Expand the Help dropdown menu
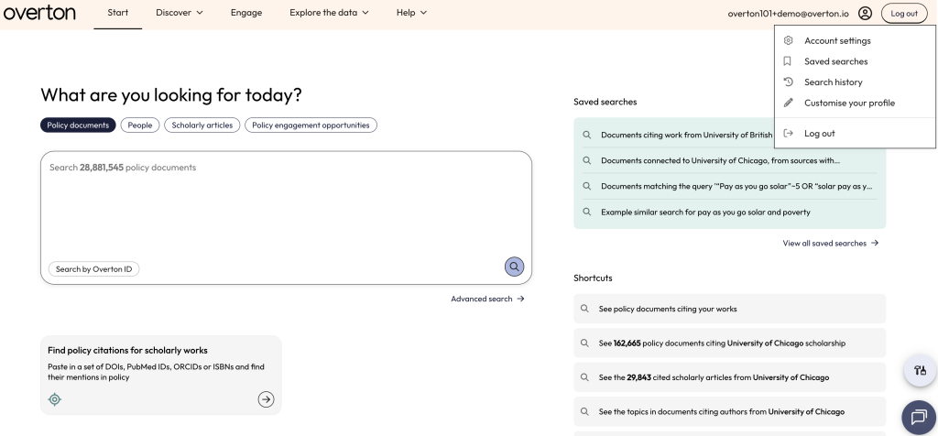The image size is (938, 436). (x=411, y=13)
